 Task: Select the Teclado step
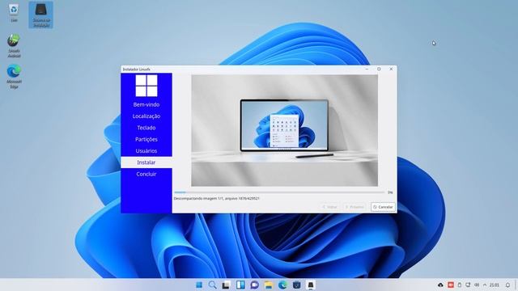pos(146,128)
